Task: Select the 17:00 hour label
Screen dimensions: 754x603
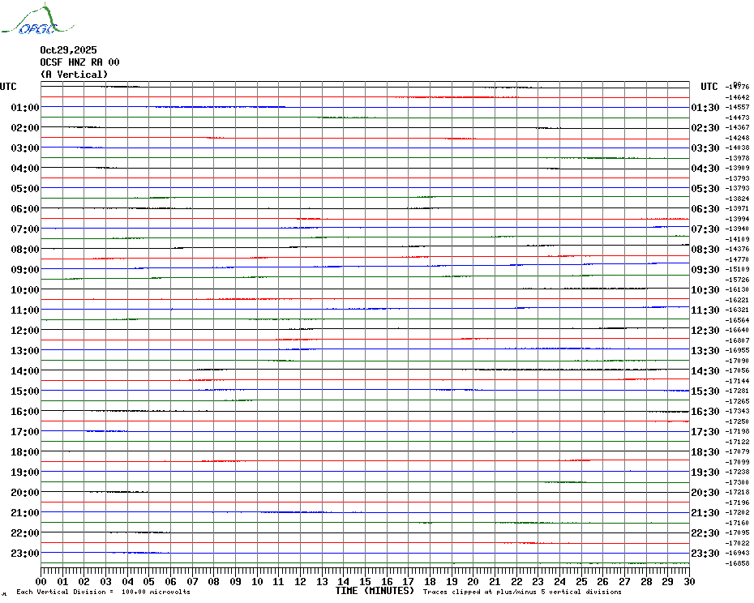Action: click(25, 432)
